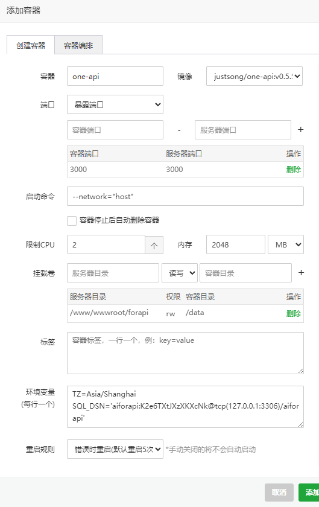The image size is (319, 507).
Task: Click into the 启动命令 command field
Action: click(x=185, y=196)
